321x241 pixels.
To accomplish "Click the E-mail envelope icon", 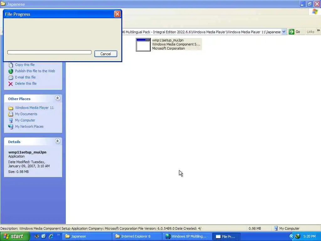I will [x=11, y=78].
